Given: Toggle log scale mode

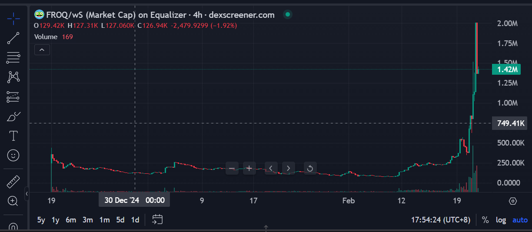Looking at the screenshot, I should [x=501, y=220].
